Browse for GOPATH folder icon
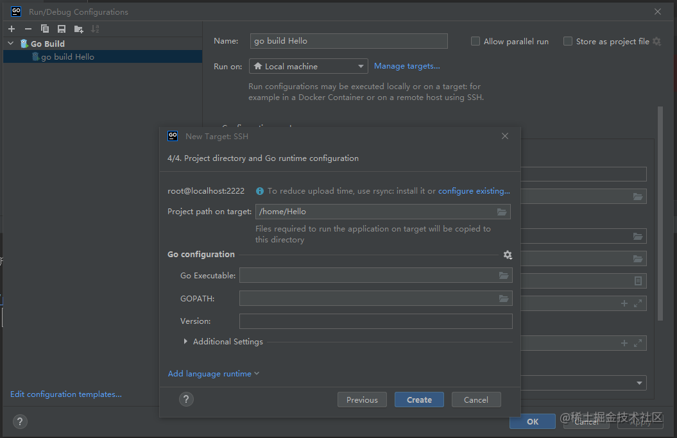This screenshot has height=438, width=677. (504, 298)
